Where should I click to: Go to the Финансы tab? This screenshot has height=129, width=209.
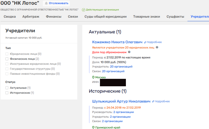pos(54,17)
